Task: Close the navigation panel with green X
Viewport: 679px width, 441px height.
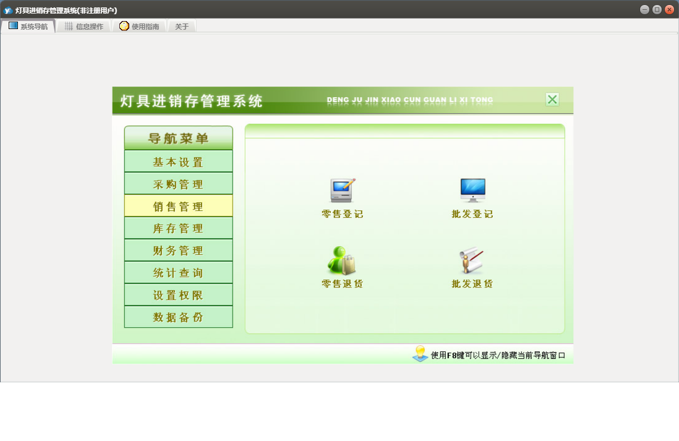Action: [x=552, y=100]
